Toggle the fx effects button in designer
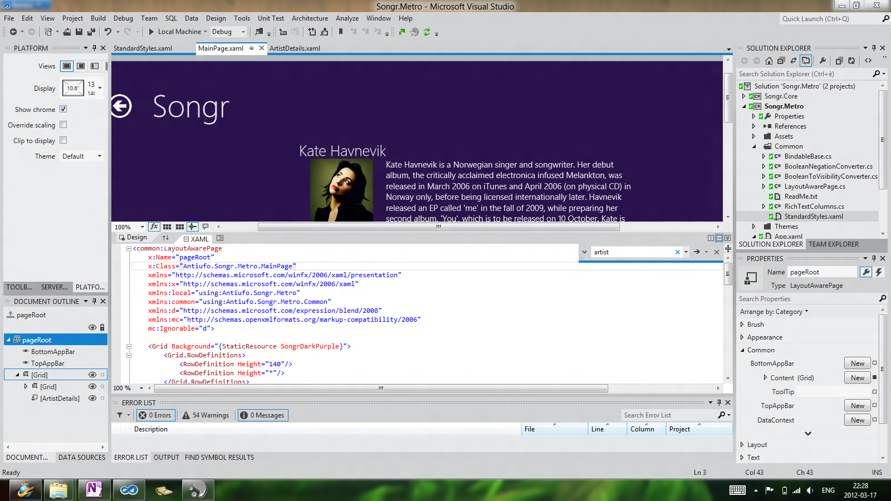Image resolution: width=891 pixels, height=501 pixels. [154, 227]
